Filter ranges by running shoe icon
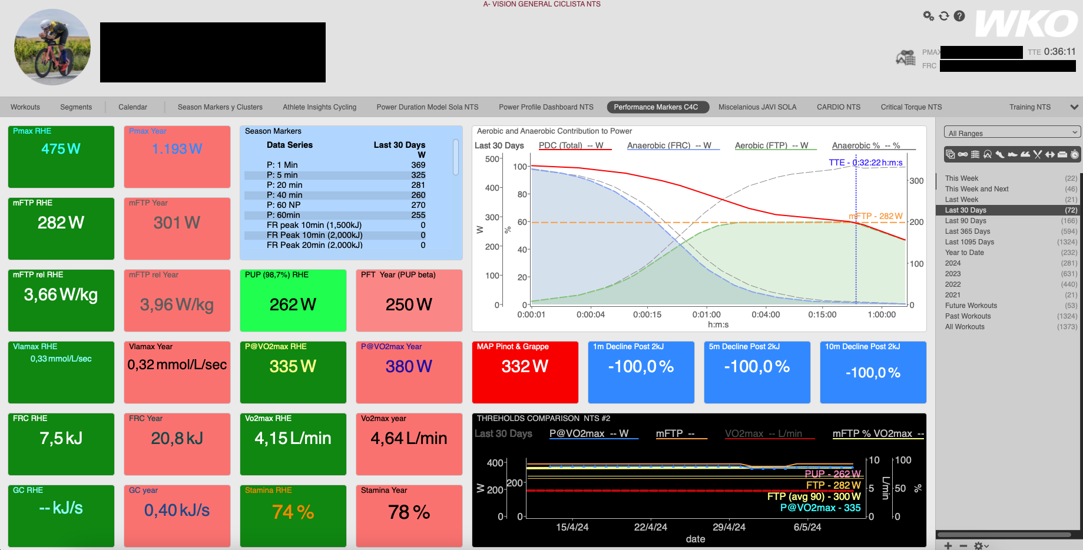This screenshot has width=1083, height=550. pos(1000,154)
